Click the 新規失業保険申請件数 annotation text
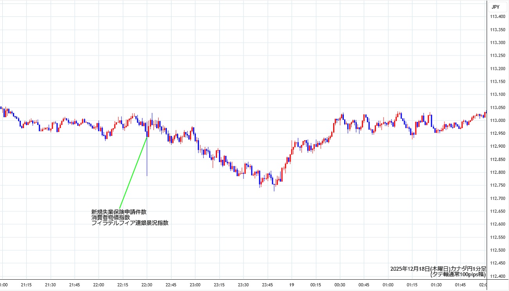 [119, 212]
